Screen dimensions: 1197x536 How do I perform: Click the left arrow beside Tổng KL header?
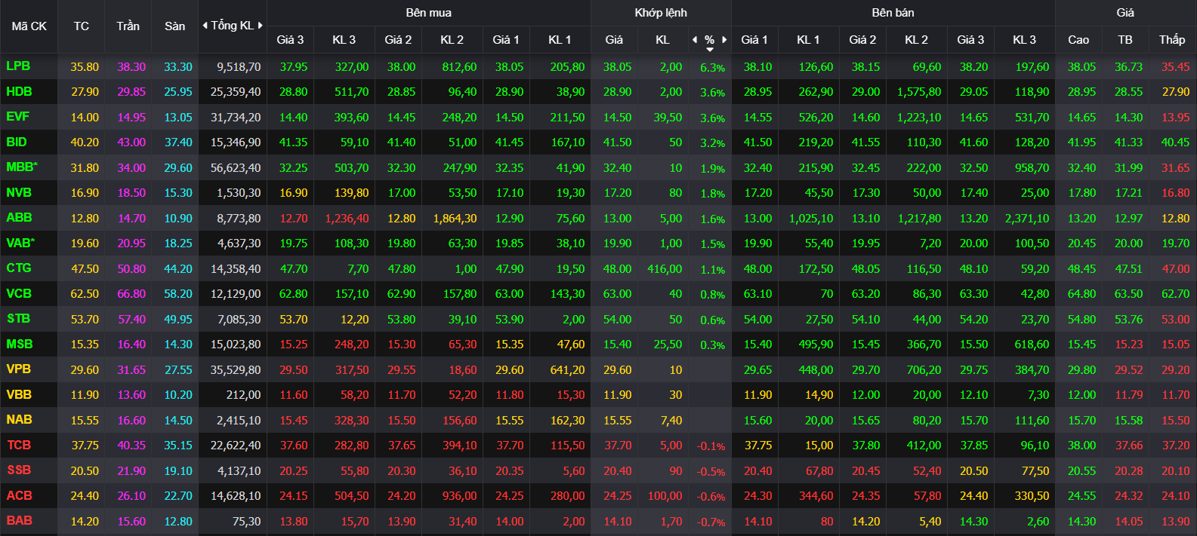pos(205,26)
